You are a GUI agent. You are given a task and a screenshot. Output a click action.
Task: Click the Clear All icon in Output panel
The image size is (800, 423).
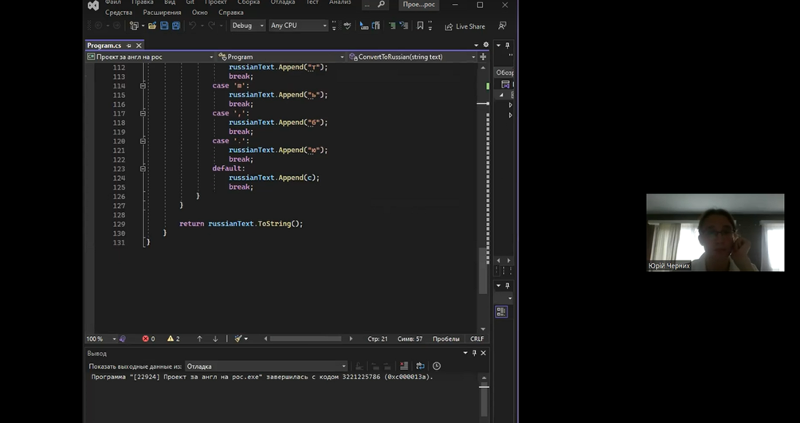coord(404,366)
